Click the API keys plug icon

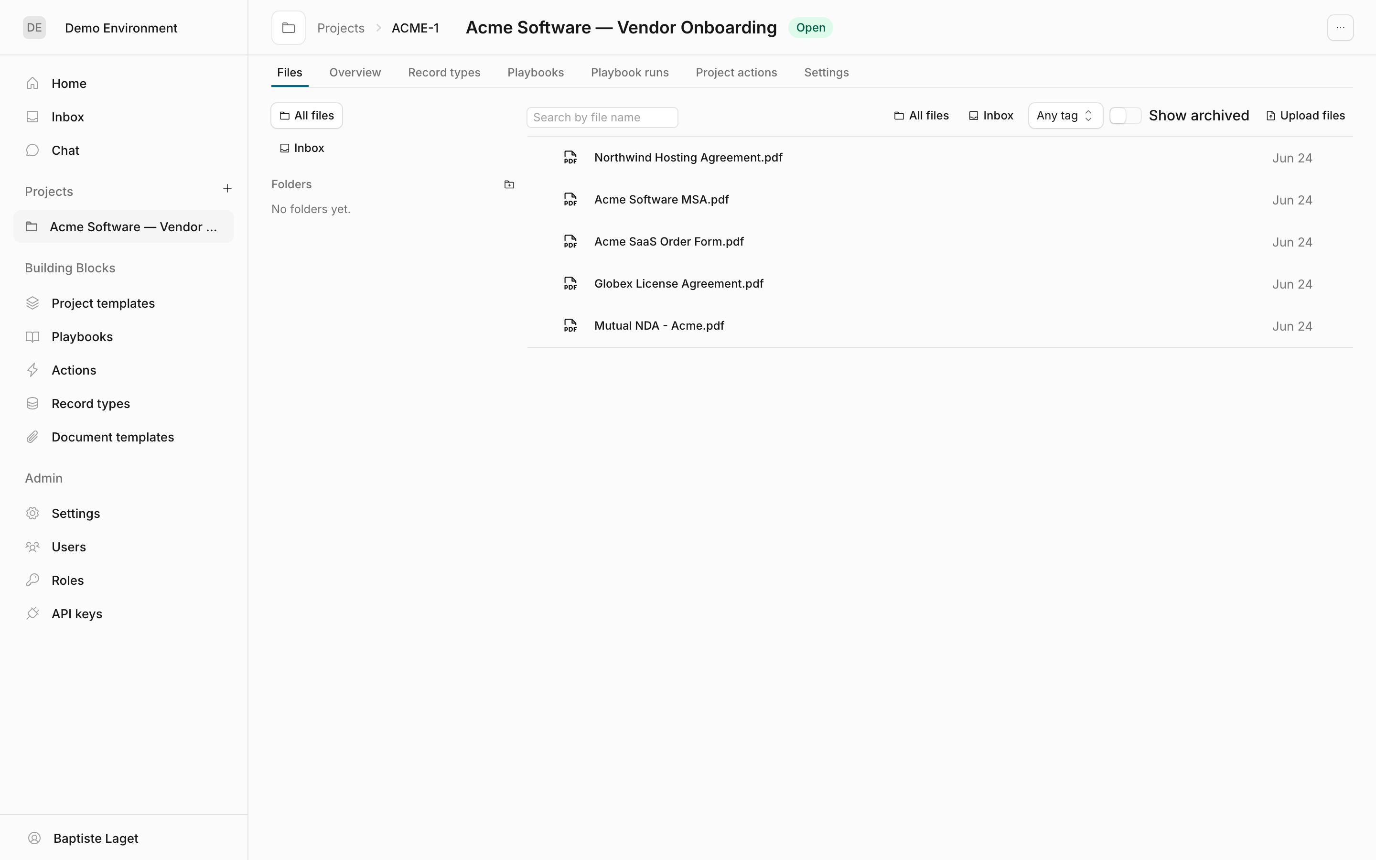point(32,614)
